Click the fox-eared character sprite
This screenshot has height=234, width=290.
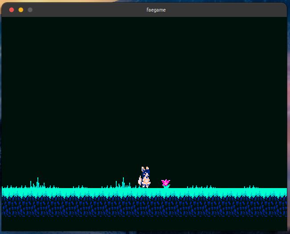click(x=144, y=177)
